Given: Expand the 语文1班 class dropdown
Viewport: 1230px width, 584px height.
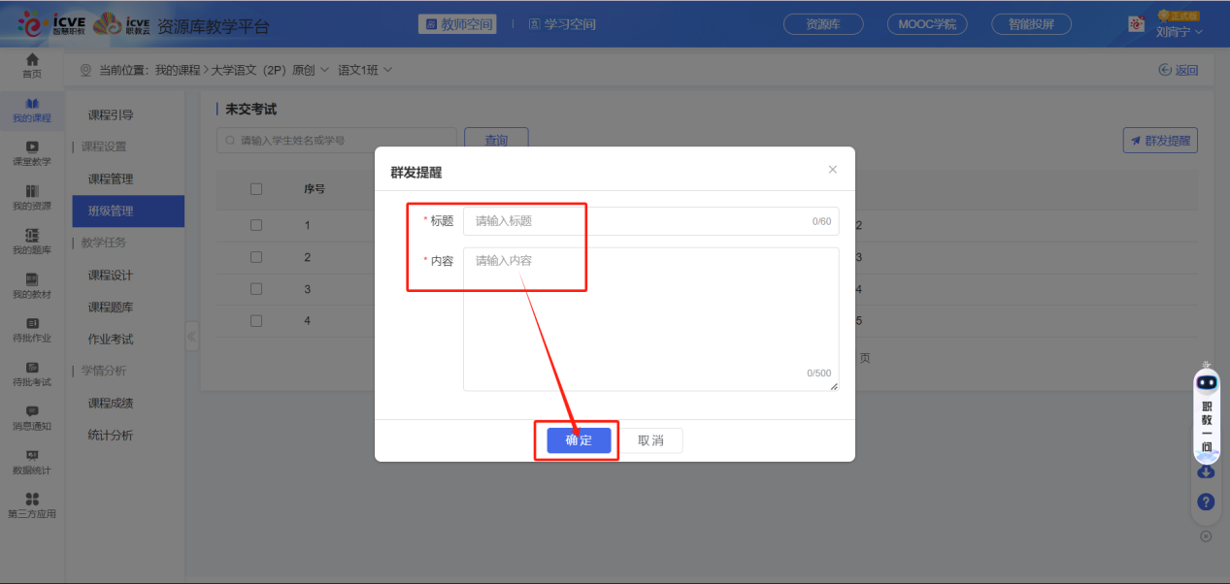Looking at the screenshot, I should pyautogui.click(x=365, y=70).
